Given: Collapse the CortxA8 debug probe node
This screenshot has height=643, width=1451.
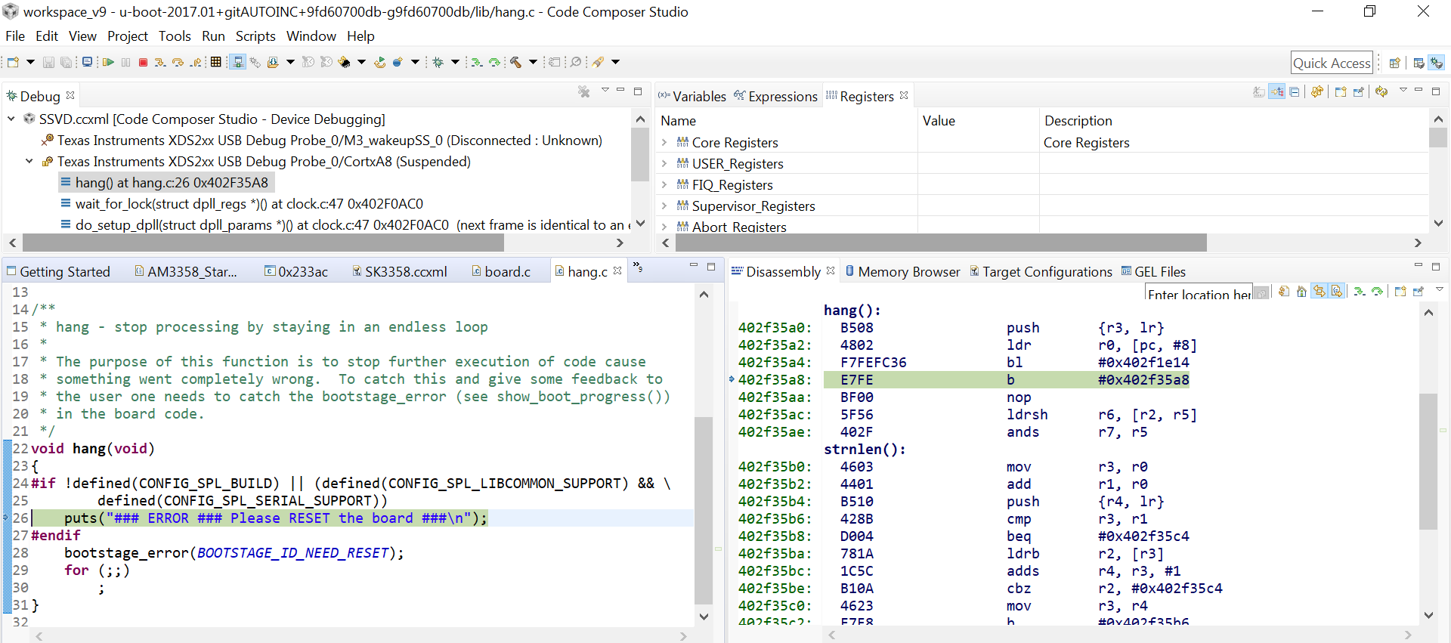Looking at the screenshot, I should pyautogui.click(x=29, y=161).
